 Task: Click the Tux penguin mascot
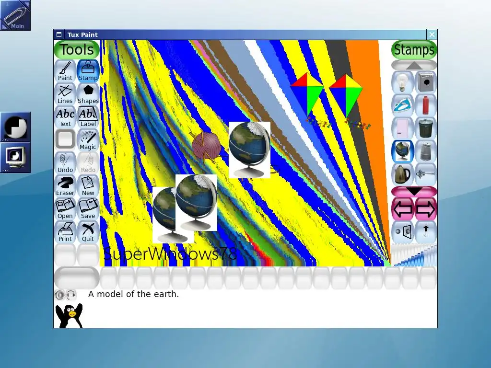(69, 315)
